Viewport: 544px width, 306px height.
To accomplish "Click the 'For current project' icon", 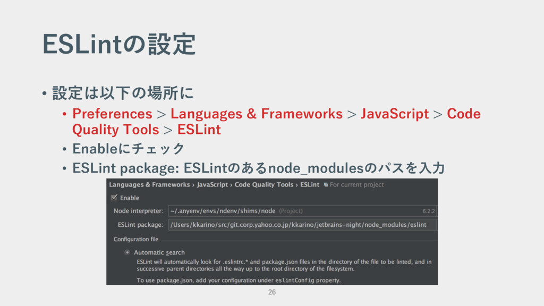I will tap(326, 185).
